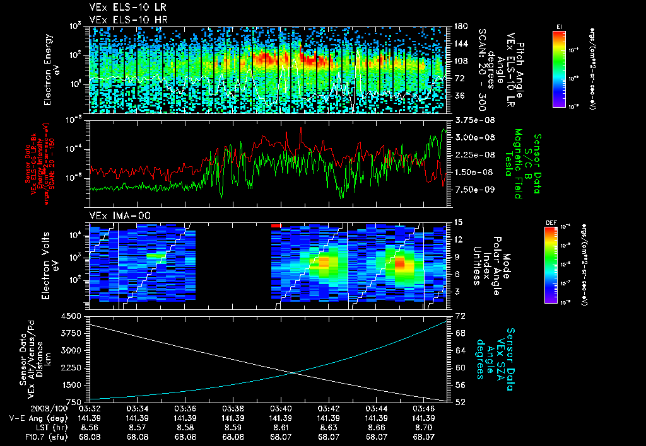The image size is (646, 446).
Task: Click the 180 pitch angle tick label
Action: tap(461, 26)
